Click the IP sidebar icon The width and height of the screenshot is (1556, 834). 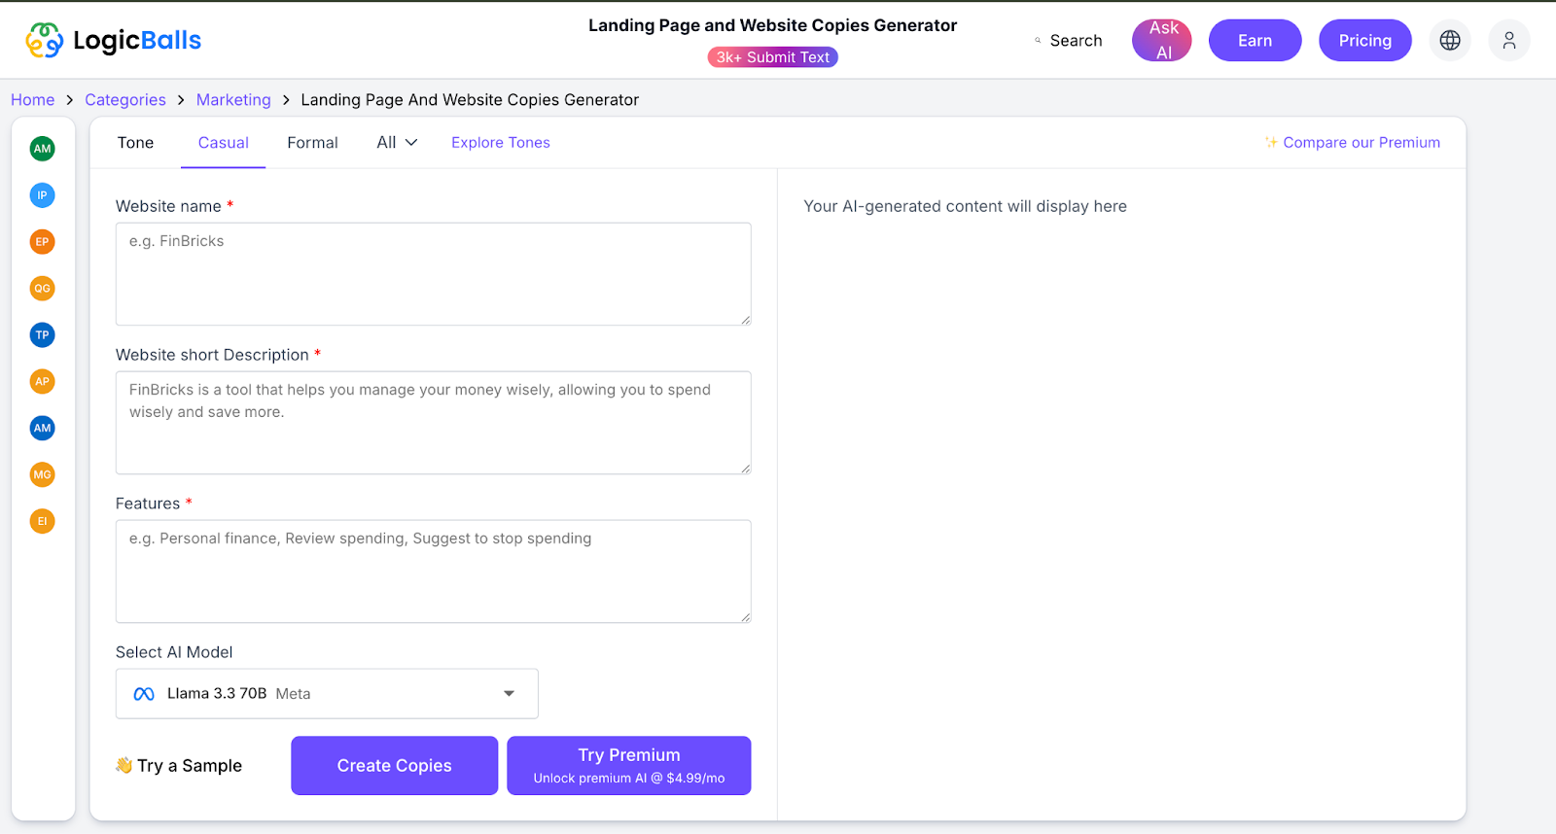click(x=42, y=195)
